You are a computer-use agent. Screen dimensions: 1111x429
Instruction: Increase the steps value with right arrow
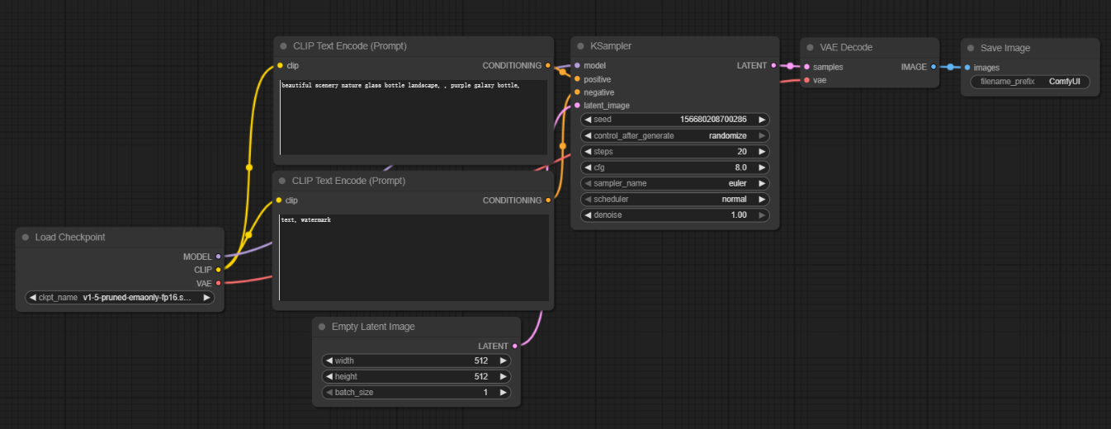(x=762, y=152)
